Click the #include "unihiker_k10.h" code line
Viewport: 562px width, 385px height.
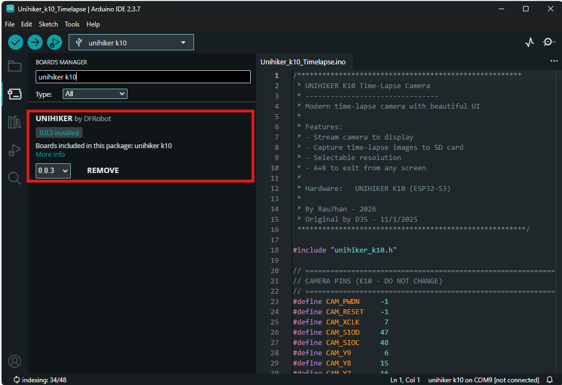pyautogui.click(x=345, y=250)
